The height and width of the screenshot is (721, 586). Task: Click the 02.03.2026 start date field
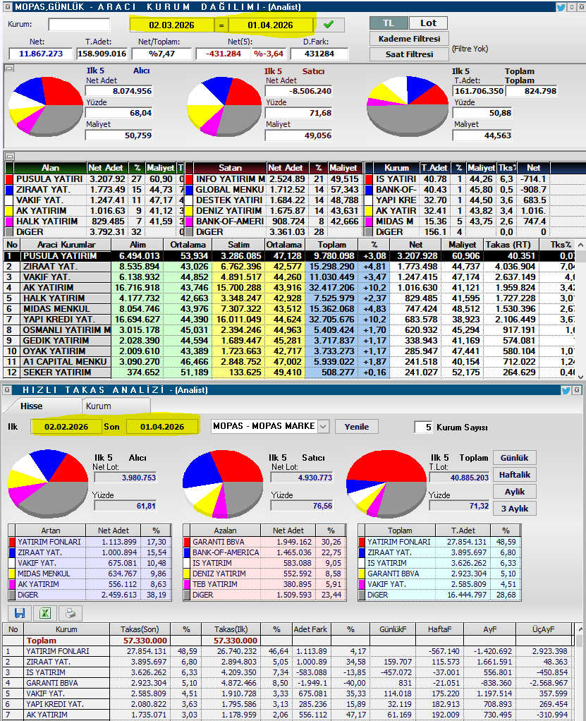coord(171,25)
